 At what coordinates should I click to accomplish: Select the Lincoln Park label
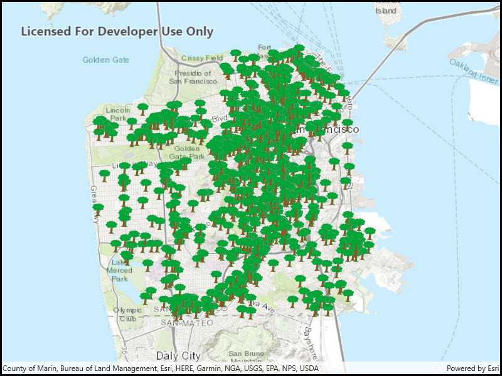118,114
